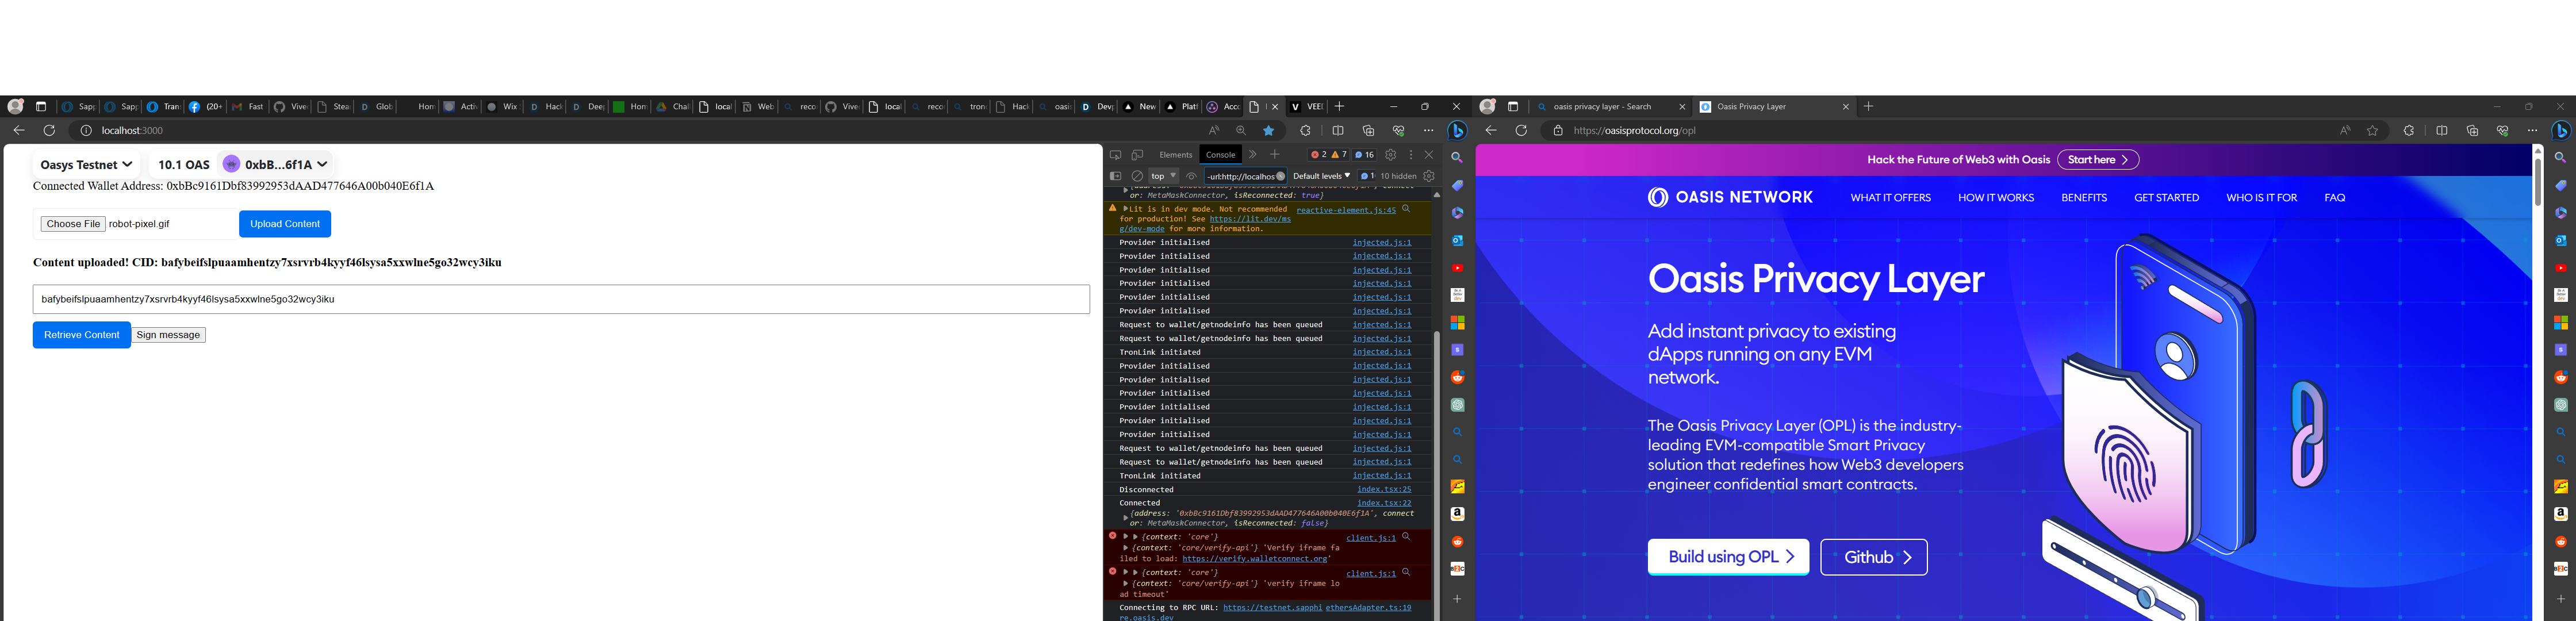Open the top JavaScript context dropdown
Viewport: 2576px width, 621px height.
point(1163,176)
